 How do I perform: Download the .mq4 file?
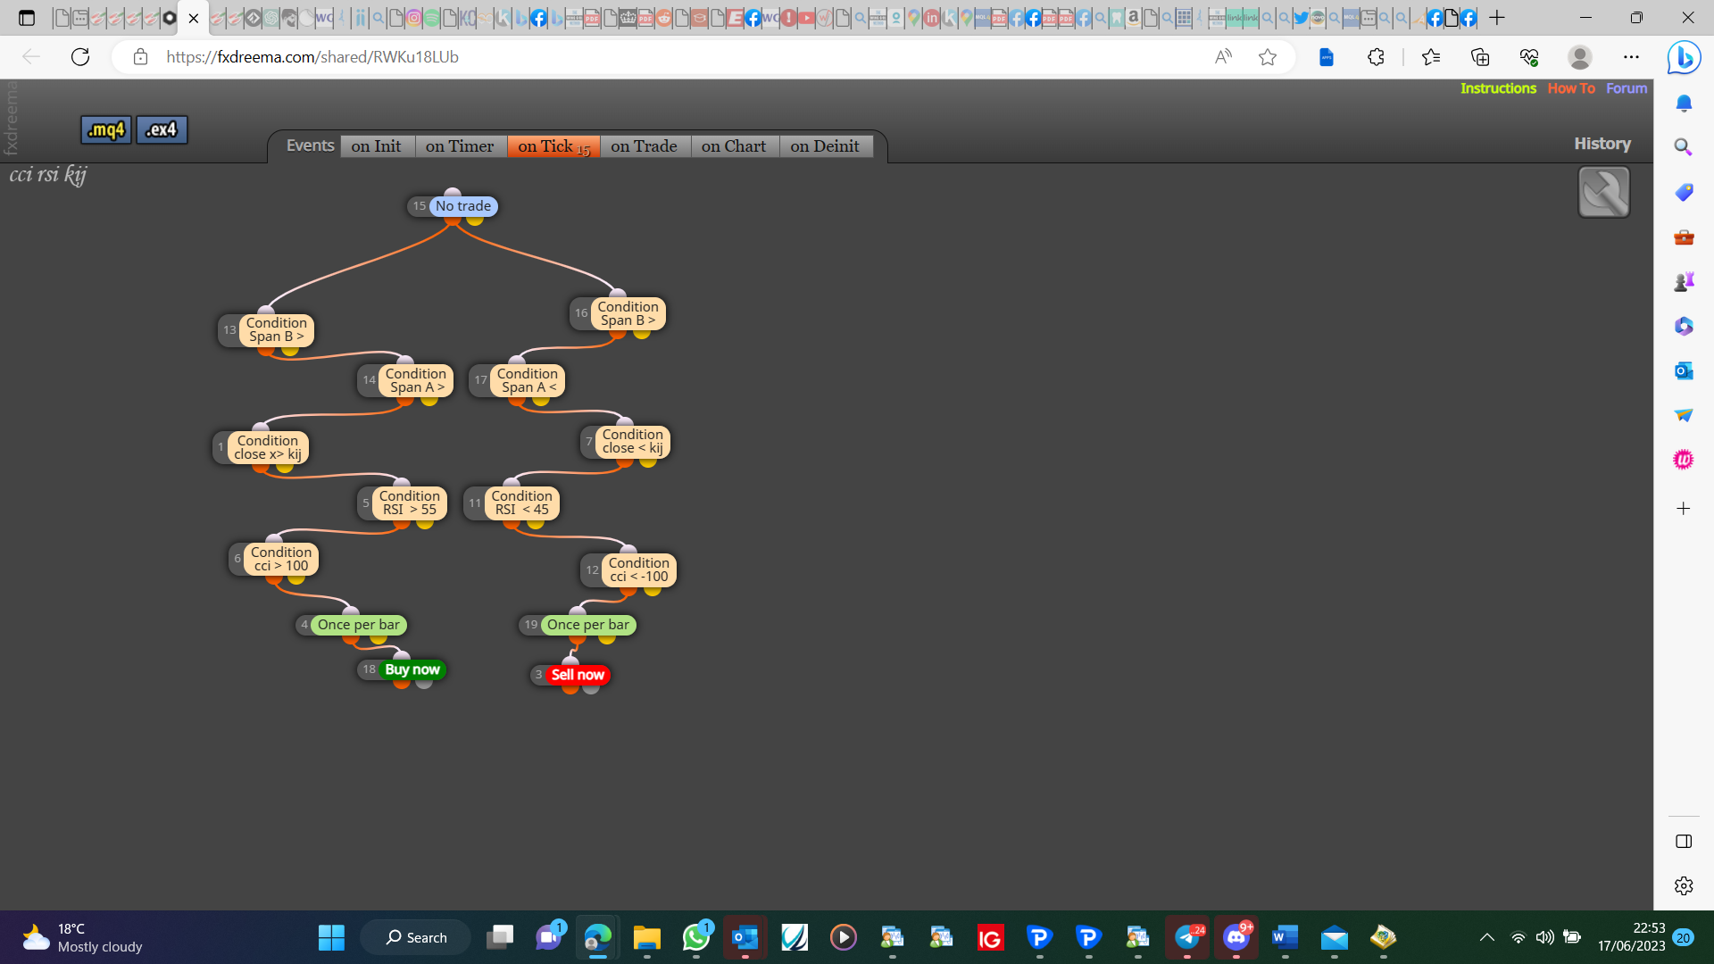[106, 129]
